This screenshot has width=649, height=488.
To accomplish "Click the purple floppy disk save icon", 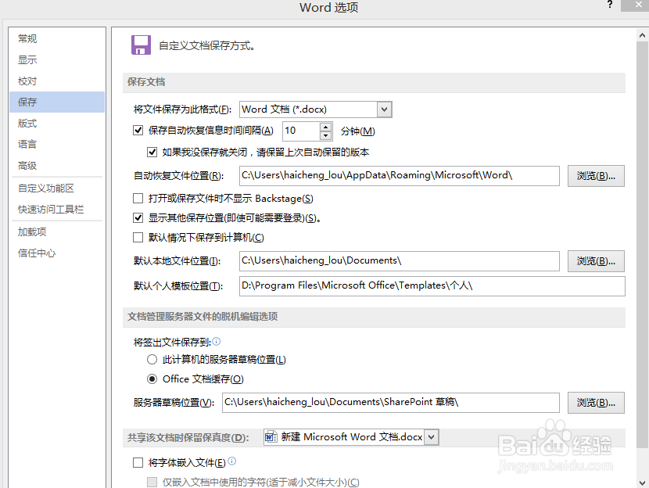I will click(x=142, y=45).
